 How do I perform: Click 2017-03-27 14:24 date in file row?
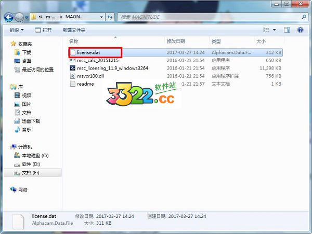point(186,52)
